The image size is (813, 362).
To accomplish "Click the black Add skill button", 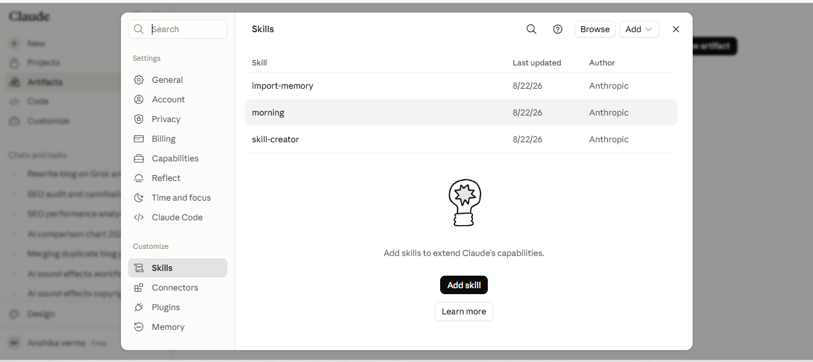I will 464,285.
